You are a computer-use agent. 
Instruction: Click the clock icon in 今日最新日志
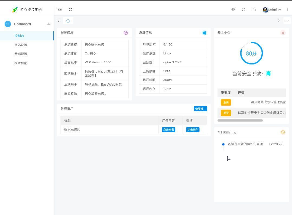coord(283,132)
